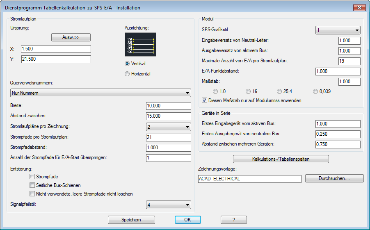Viewport: 370px width, 230px height.
Task: Close the Installation dialog window
Action: pos(359,7)
